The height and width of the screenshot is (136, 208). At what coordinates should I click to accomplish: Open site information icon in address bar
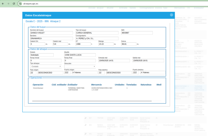20,4
